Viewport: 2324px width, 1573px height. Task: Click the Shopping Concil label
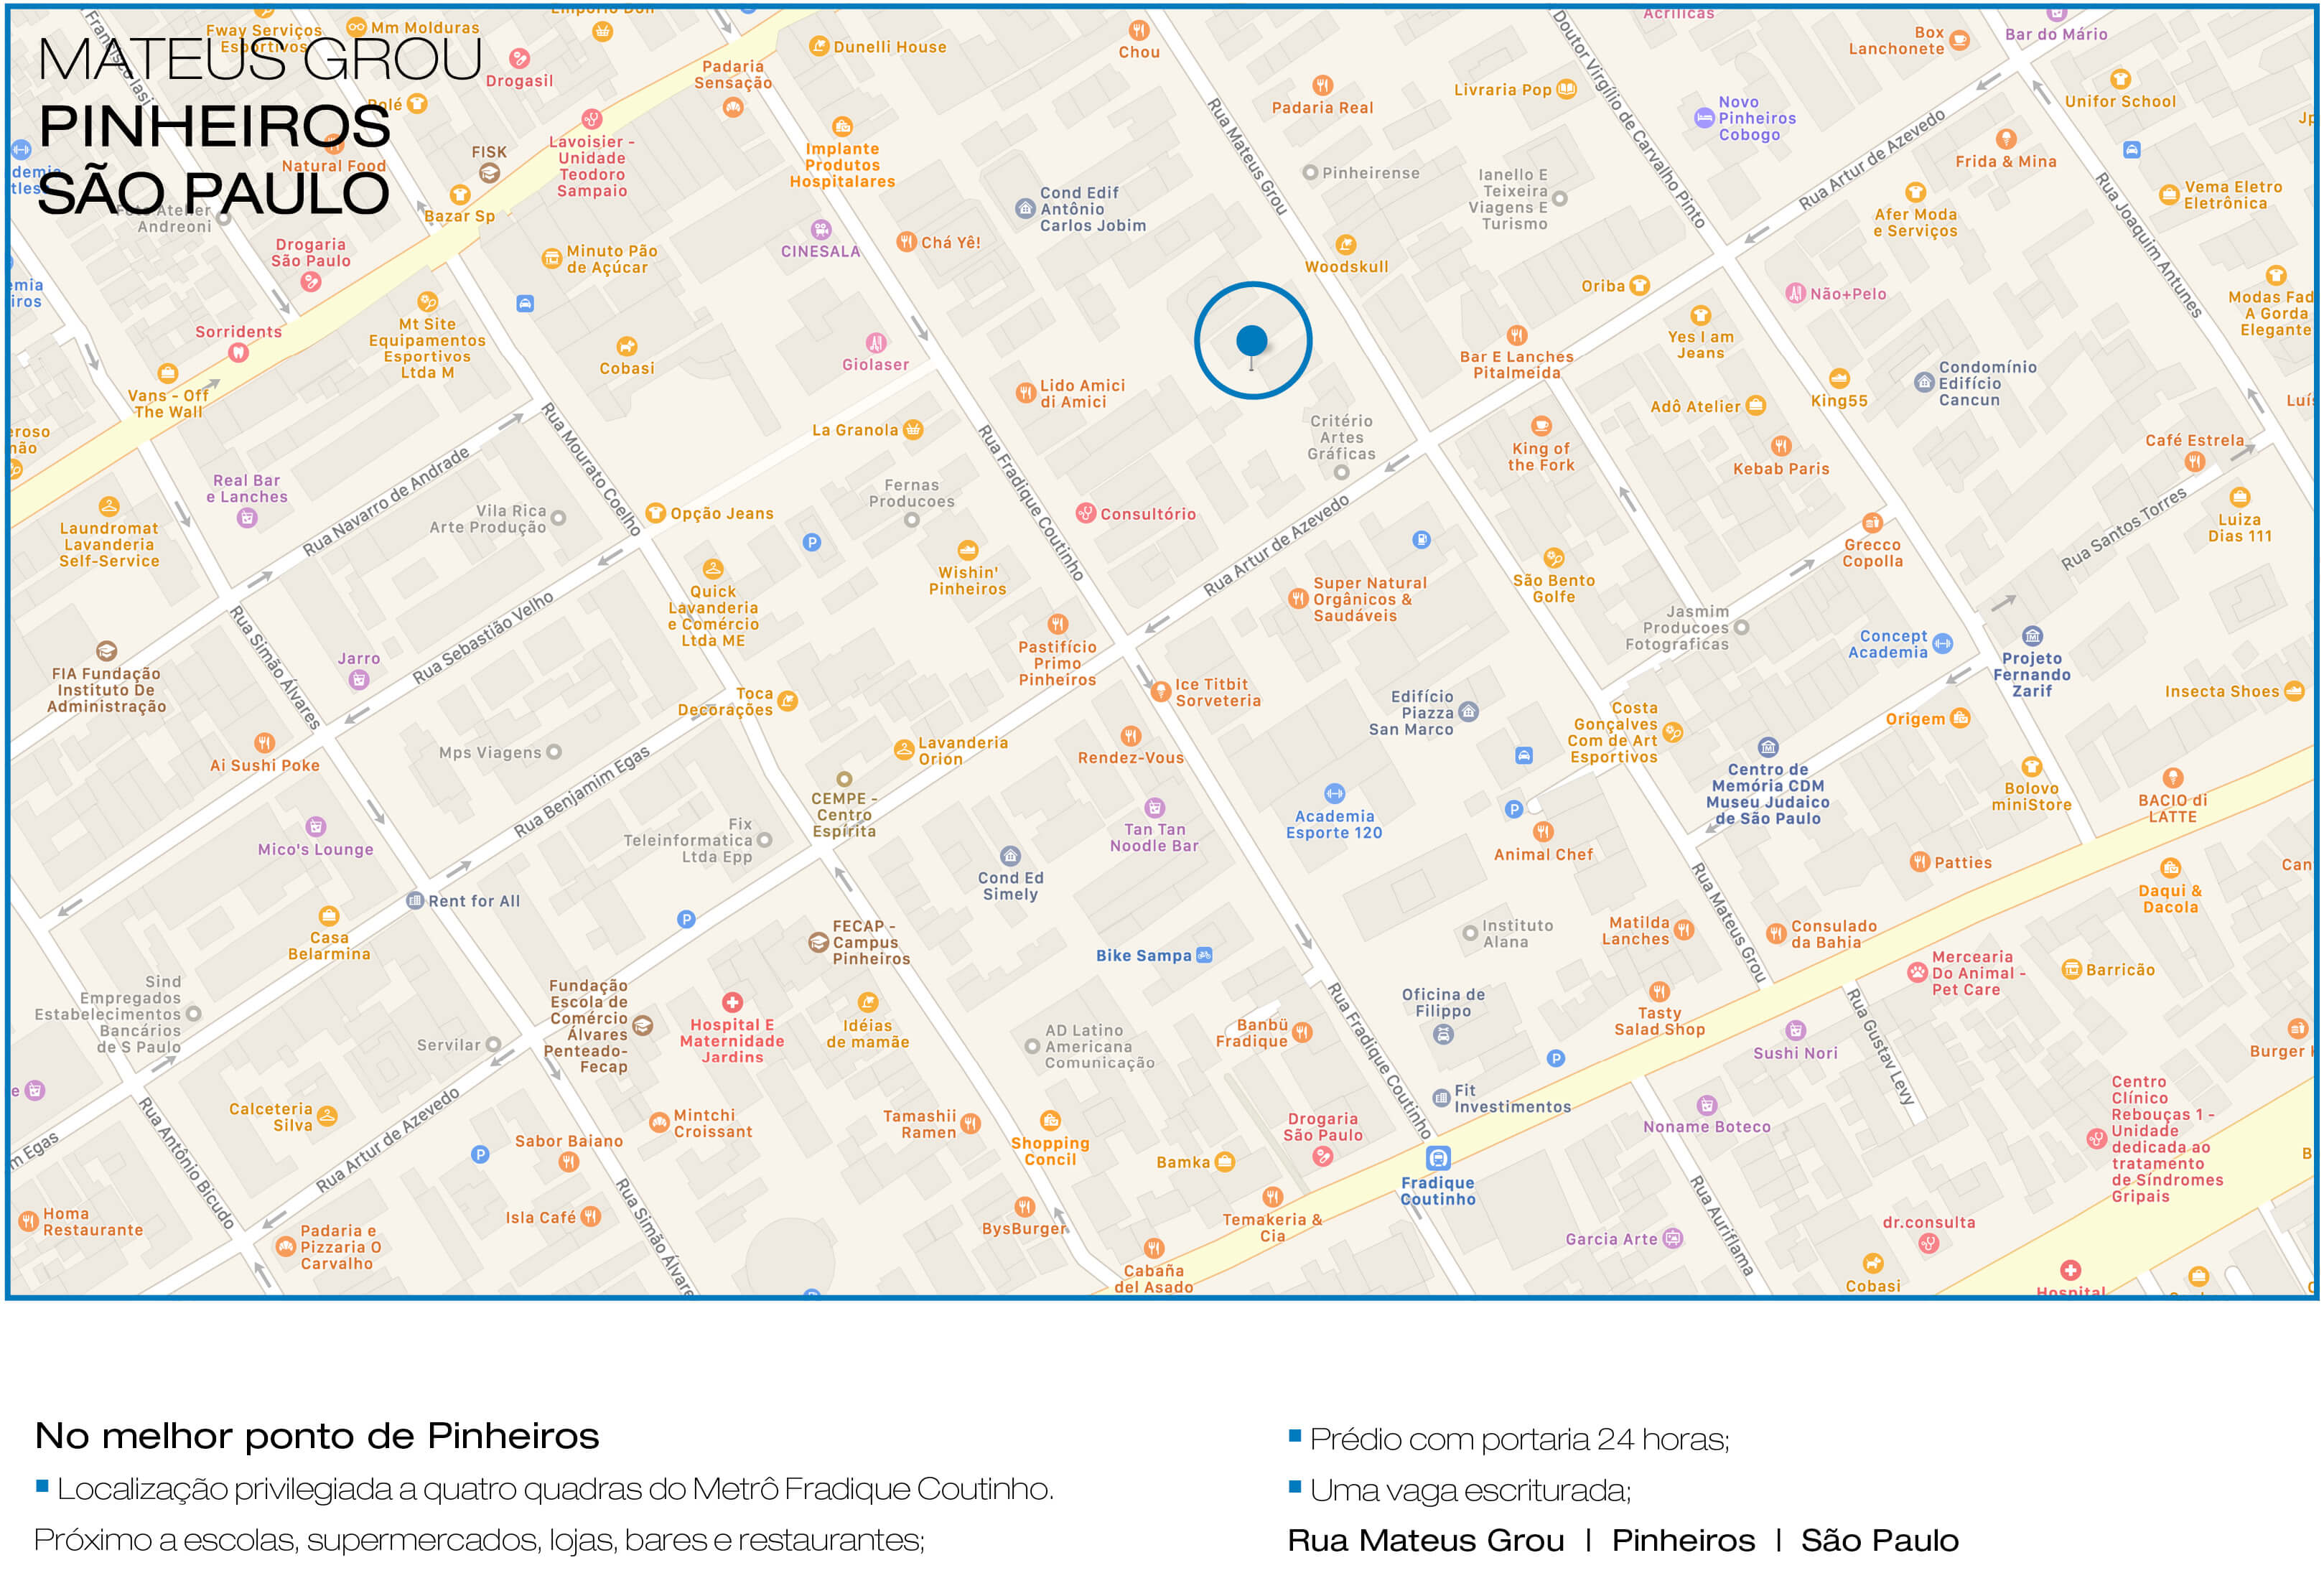coord(1050,1151)
